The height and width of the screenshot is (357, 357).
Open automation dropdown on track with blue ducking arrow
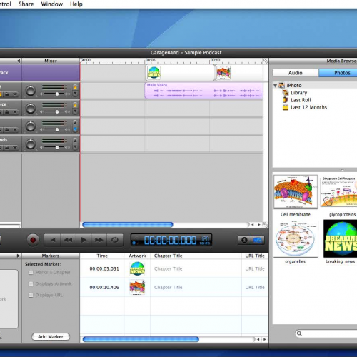pos(15,130)
